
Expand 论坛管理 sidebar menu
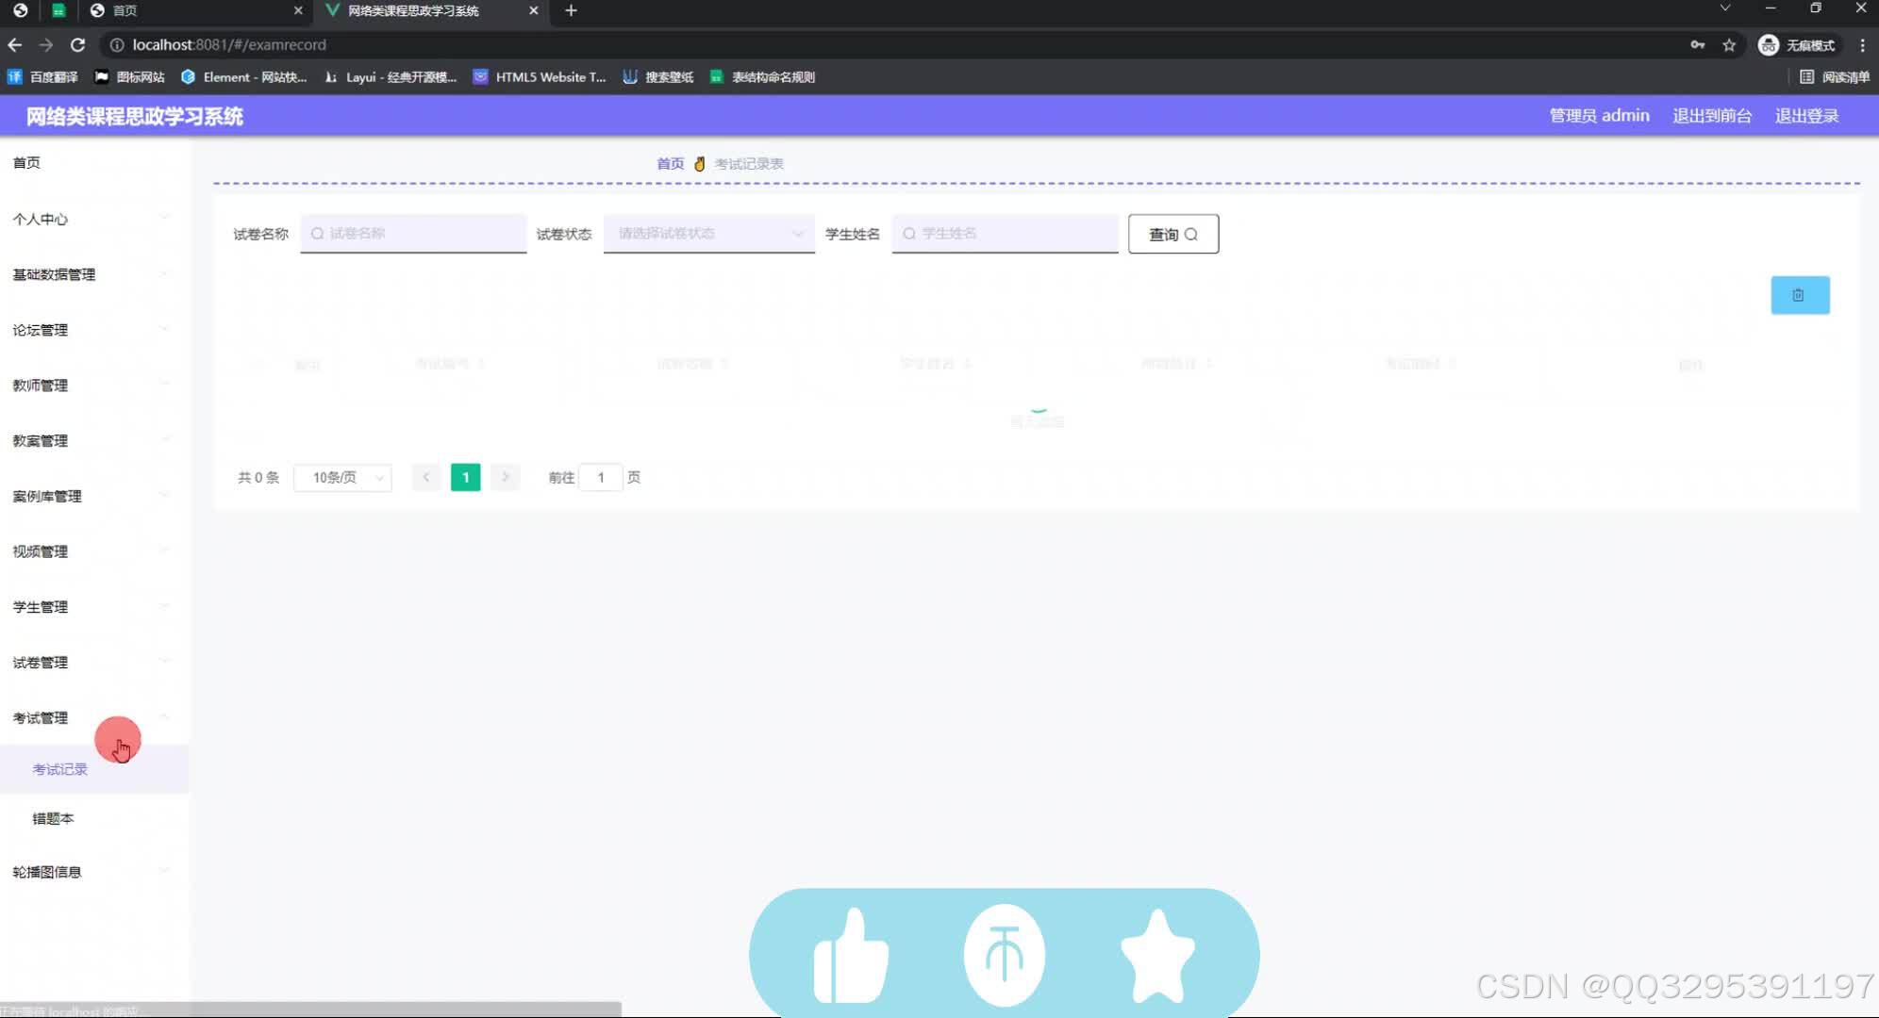click(x=94, y=330)
